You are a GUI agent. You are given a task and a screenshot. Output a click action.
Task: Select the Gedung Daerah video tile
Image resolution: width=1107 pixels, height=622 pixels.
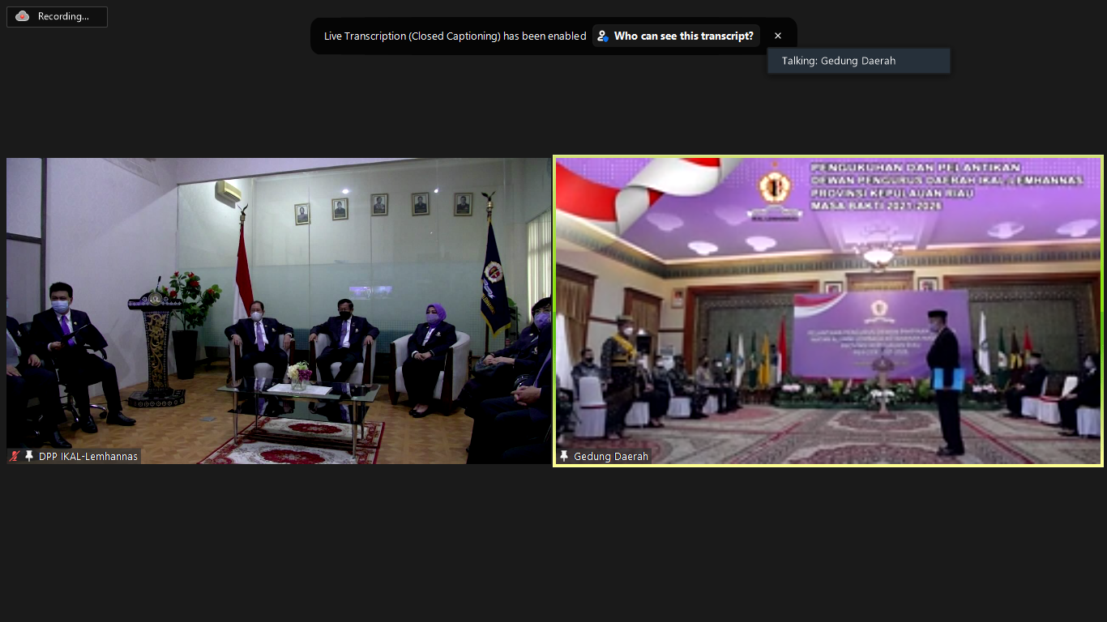828,310
